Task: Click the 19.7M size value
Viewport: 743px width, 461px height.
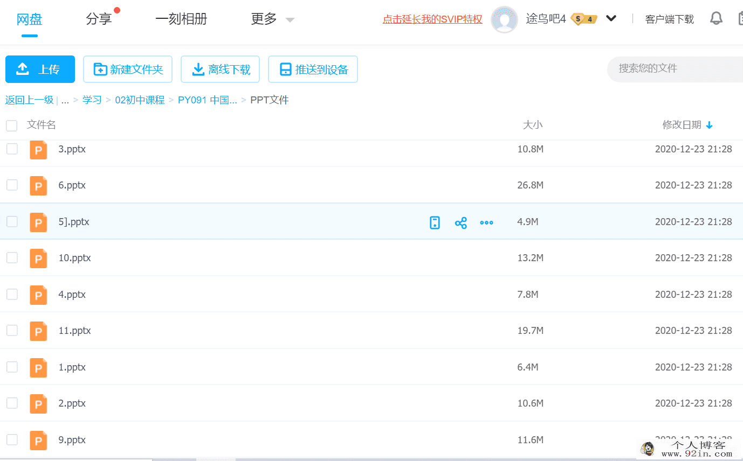Action: (530, 331)
